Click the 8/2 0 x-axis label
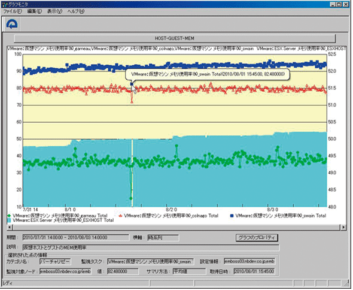 tap(171, 210)
